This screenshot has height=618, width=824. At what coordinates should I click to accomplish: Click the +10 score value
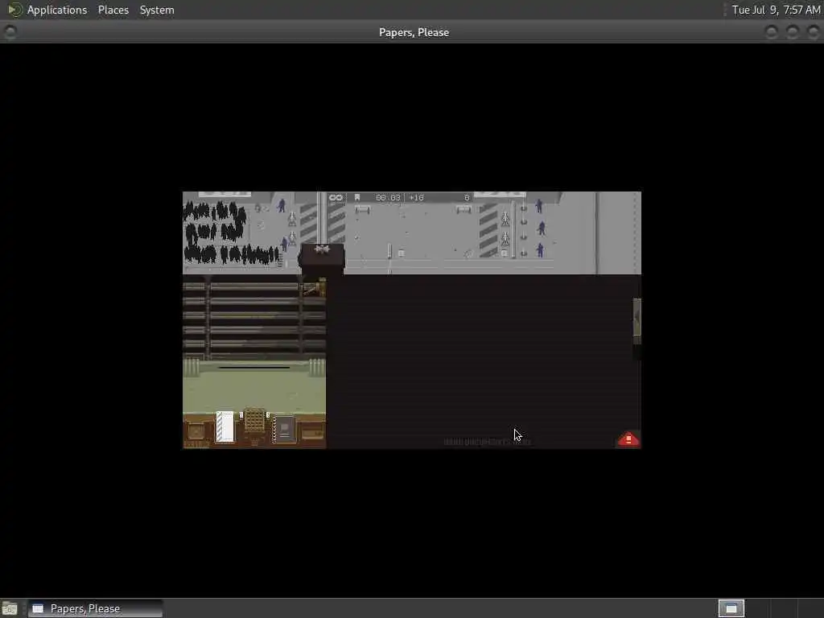tap(417, 198)
